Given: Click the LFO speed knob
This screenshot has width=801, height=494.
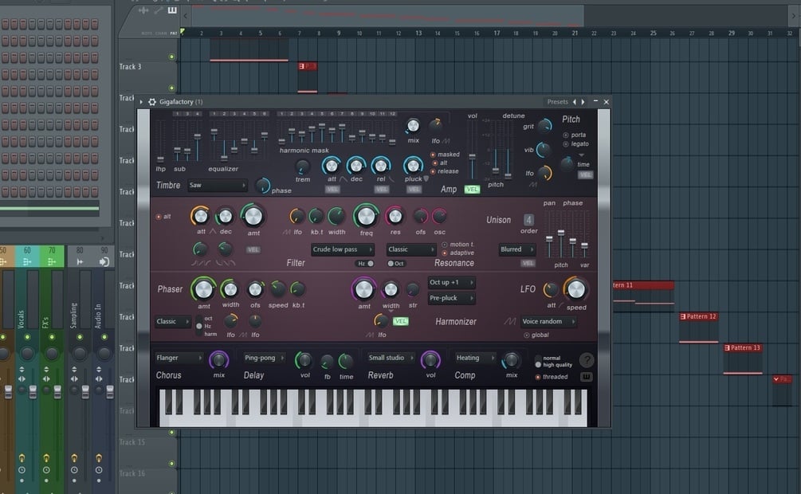Looking at the screenshot, I should [576, 290].
